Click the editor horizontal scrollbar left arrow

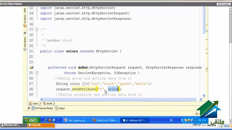click(x=41, y=99)
